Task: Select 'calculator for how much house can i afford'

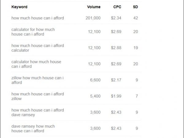Action: click(33, 32)
